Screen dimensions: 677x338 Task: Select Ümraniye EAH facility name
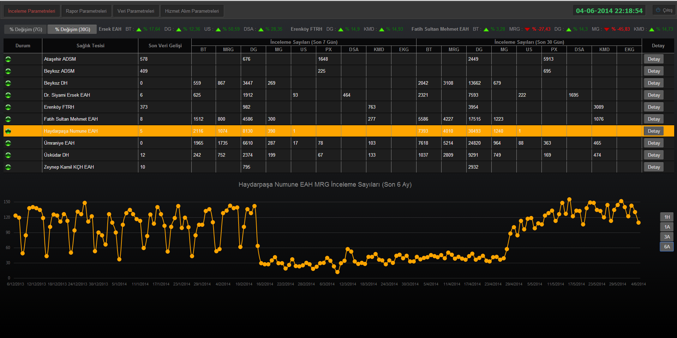(x=59, y=143)
